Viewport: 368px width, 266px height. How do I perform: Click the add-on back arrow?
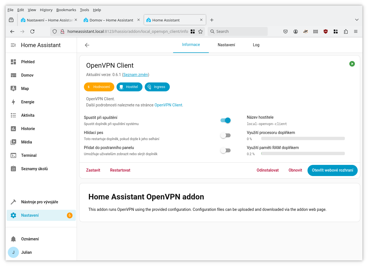(x=87, y=45)
